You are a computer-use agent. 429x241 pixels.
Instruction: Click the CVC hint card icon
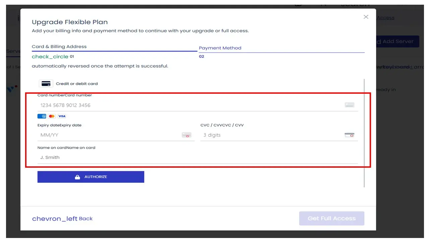350,135
